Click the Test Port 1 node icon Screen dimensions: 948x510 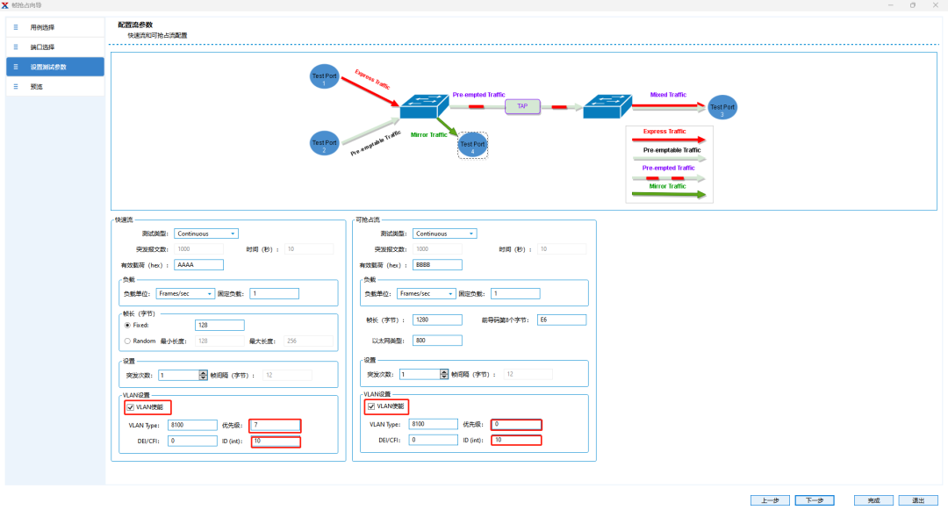tap(324, 76)
